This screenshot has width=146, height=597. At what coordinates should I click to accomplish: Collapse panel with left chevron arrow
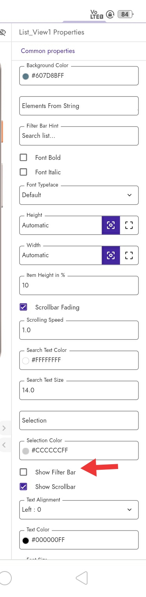click(4, 445)
